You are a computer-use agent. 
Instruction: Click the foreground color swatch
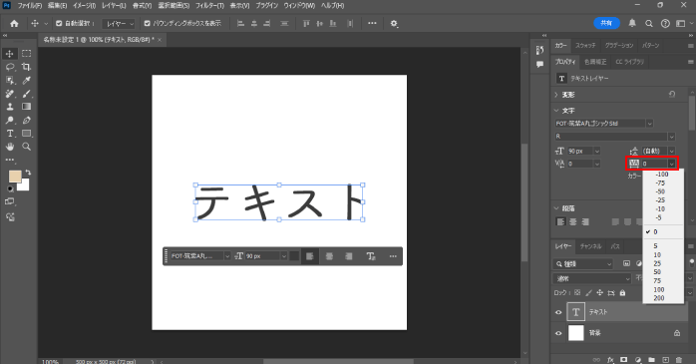15,177
